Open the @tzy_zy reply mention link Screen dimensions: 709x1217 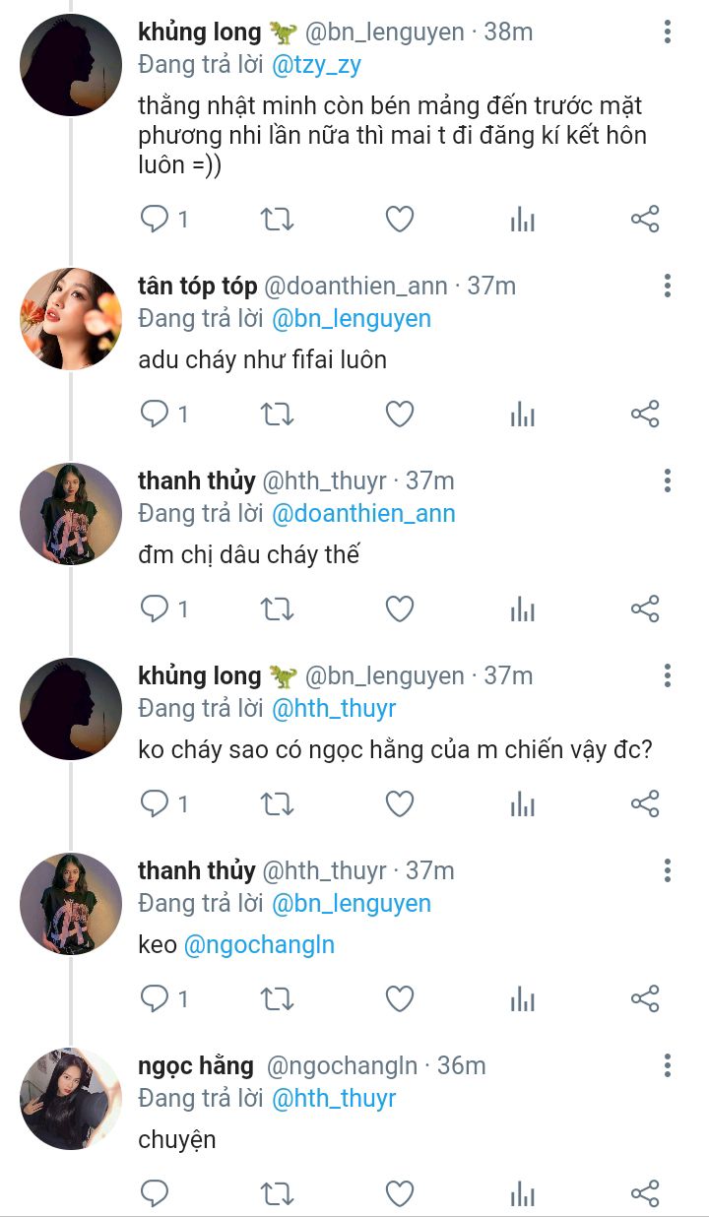click(316, 65)
